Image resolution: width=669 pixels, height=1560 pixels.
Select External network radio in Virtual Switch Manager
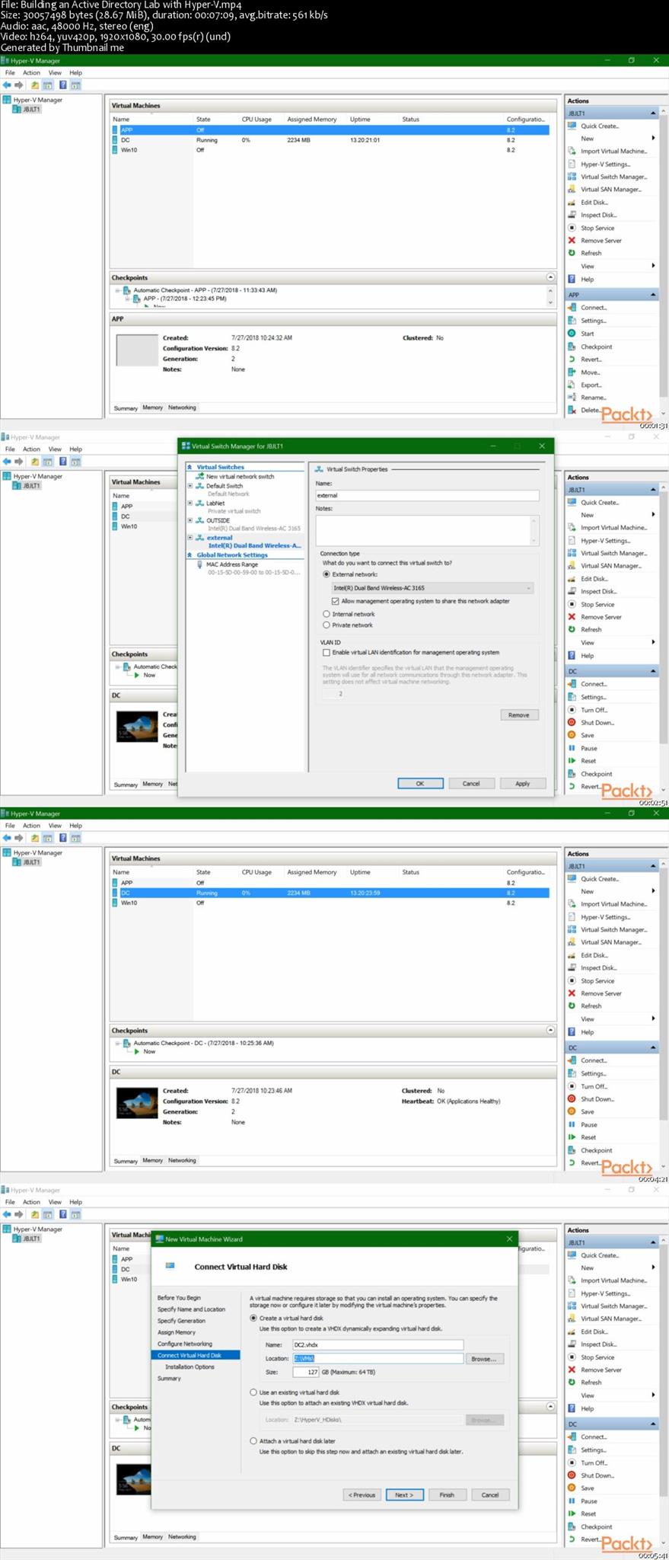(x=327, y=574)
